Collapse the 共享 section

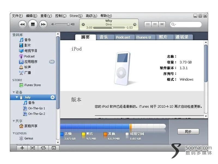[14, 121]
